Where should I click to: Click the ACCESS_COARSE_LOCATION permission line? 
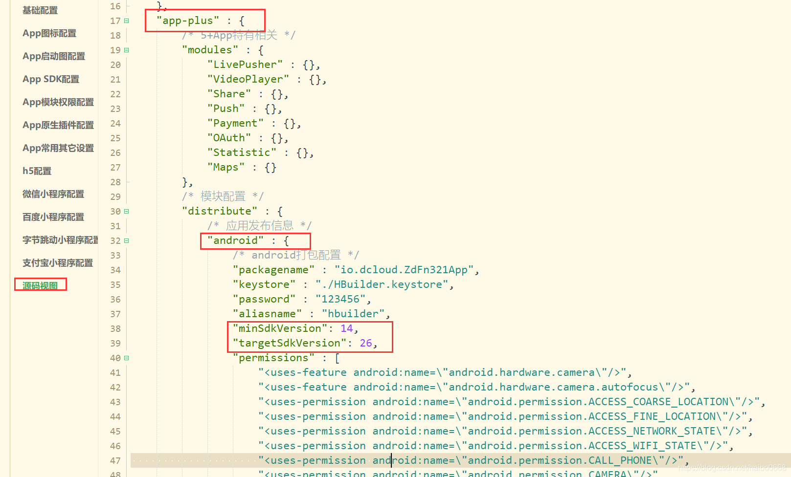pyautogui.click(x=512, y=402)
